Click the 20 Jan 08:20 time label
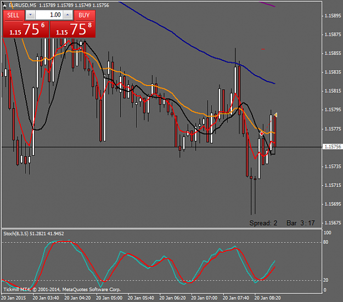Screen dimensions: 343x302 coord(267,298)
